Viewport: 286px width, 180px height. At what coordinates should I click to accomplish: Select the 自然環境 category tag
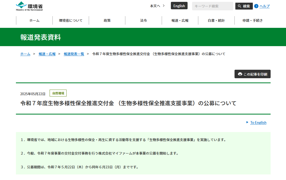point(58,93)
